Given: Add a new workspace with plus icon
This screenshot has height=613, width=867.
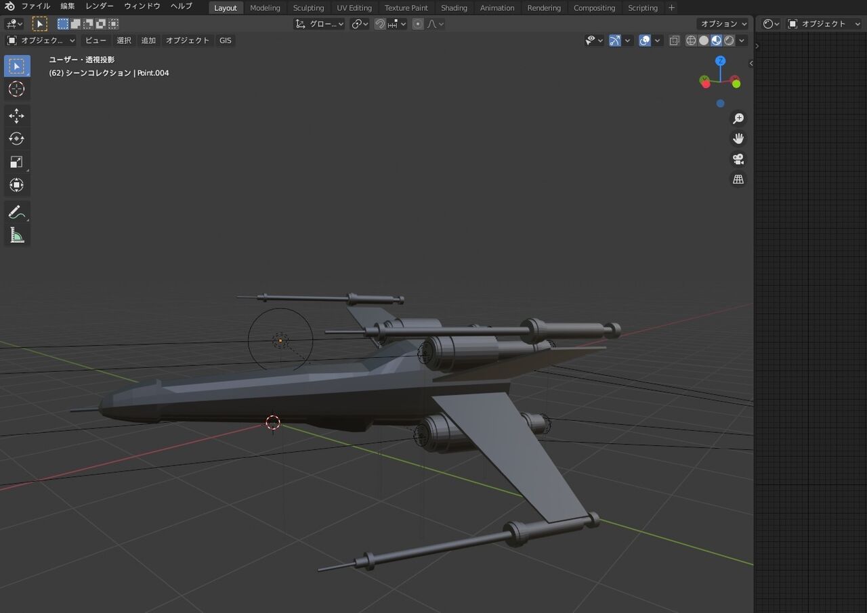Looking at the screenshot, I should (x=671, y=7).
